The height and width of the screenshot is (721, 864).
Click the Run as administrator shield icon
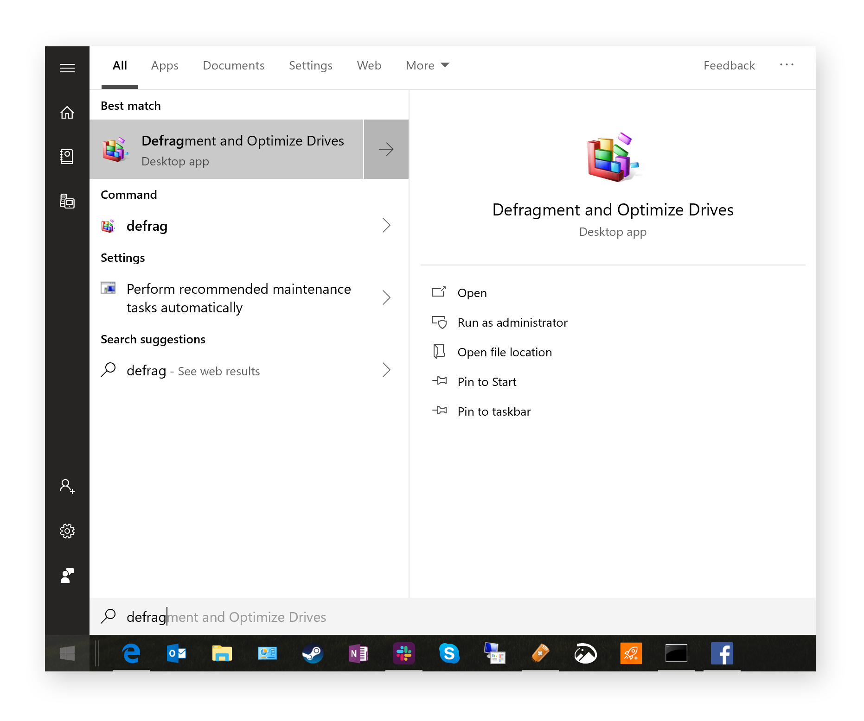[x=439, y=323]
